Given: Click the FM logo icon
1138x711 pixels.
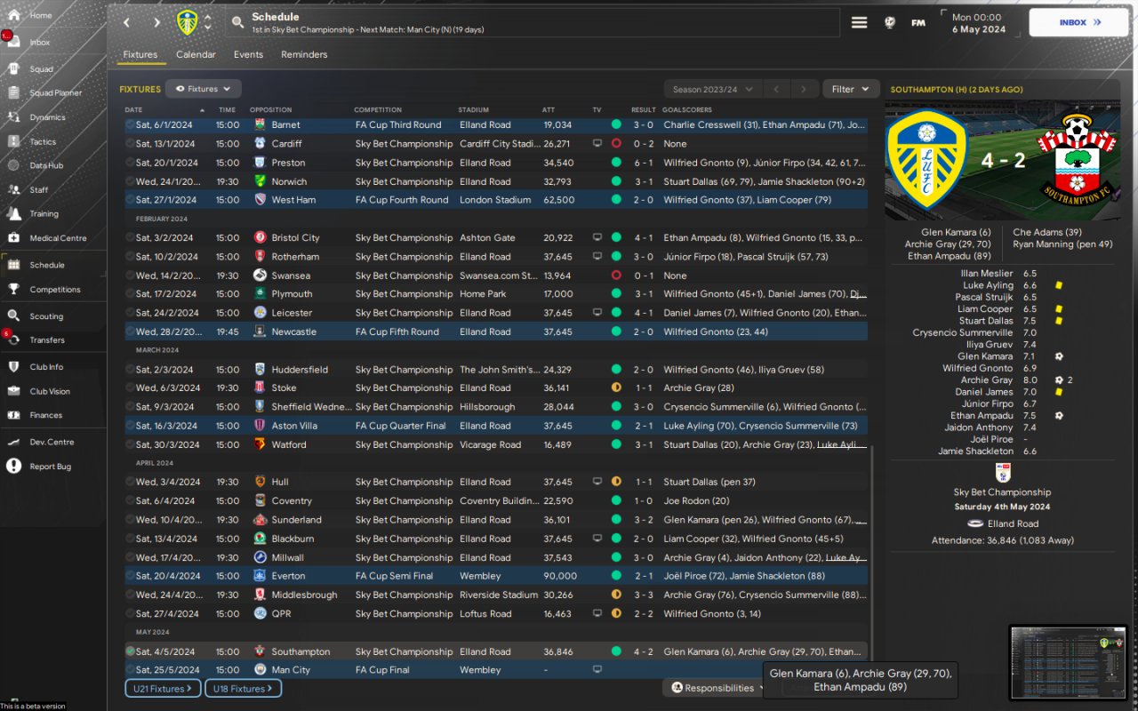Looking at the screenshot, I should tap(918, 22).
